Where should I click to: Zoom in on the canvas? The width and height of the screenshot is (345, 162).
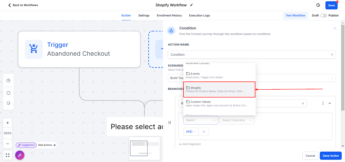8,123
